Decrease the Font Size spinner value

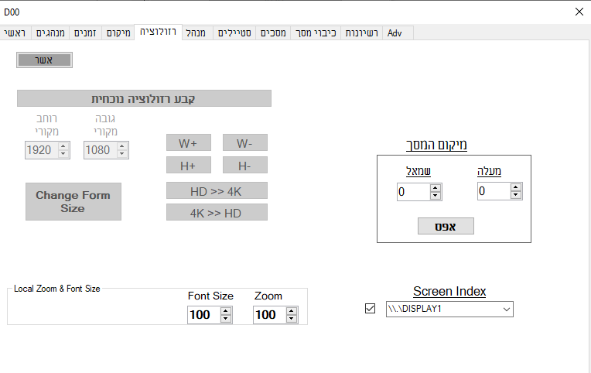point(226,318)
